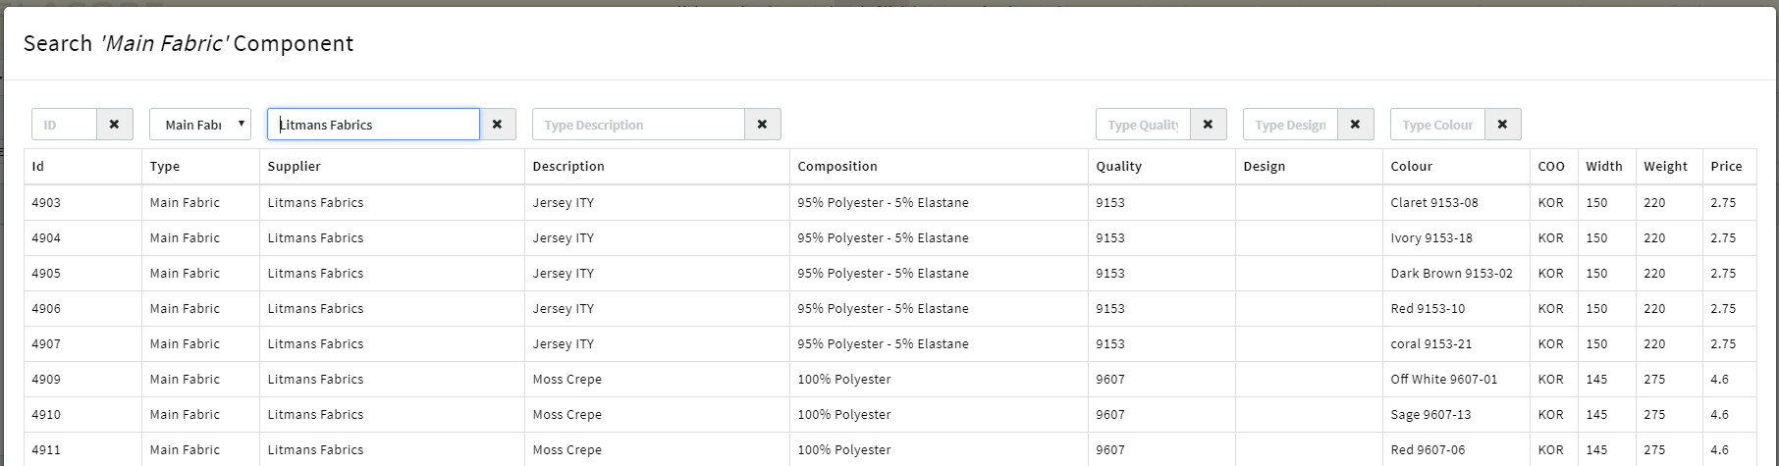Screen dimensions: 1779x466
Task: Select the Sage 9607-13 fabric row
Action: click(x=1430, y=415)
